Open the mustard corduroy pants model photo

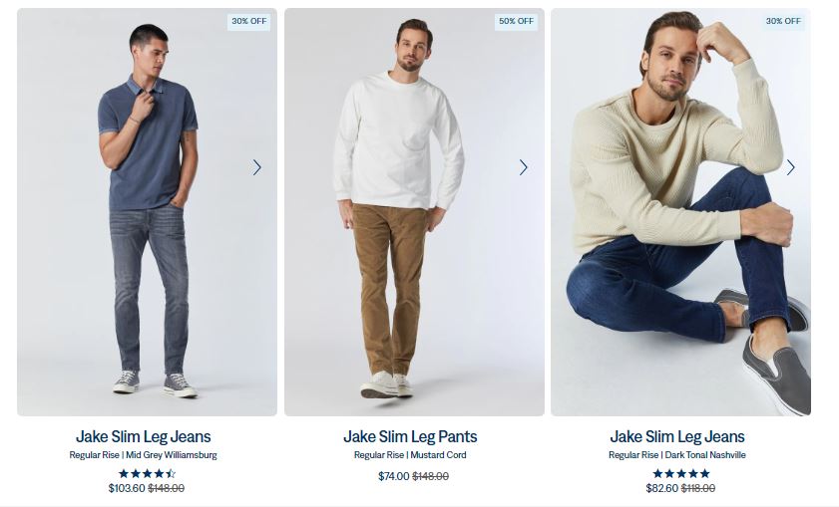tap(414, 212)
